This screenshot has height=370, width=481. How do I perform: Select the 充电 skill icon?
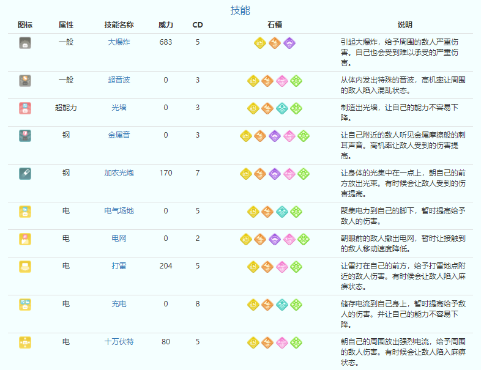(25, 304)
